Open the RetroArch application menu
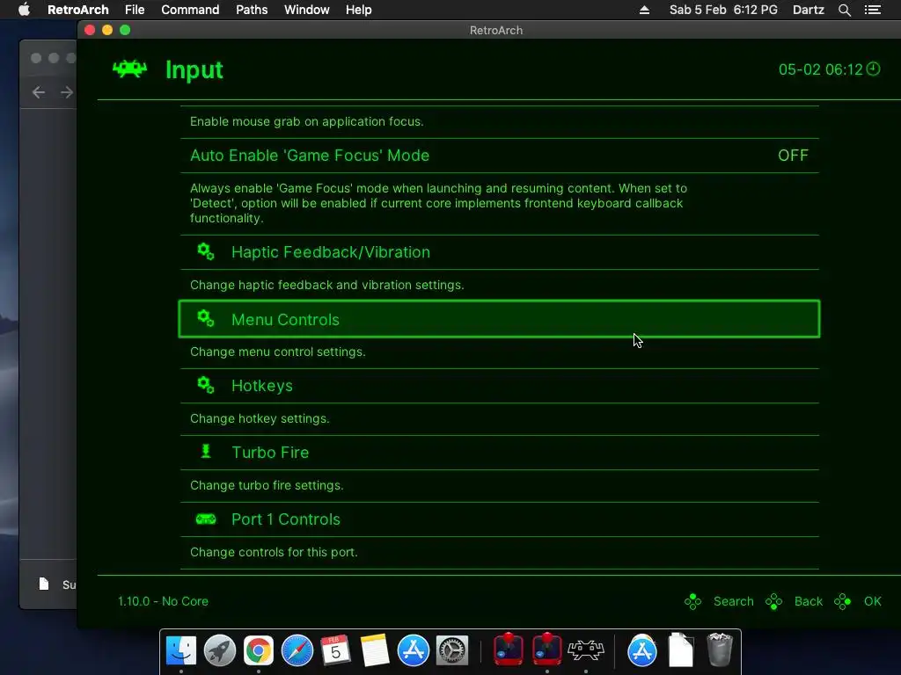Image resolution: width=901 pixels, height=675 pixels. point(78,10)
